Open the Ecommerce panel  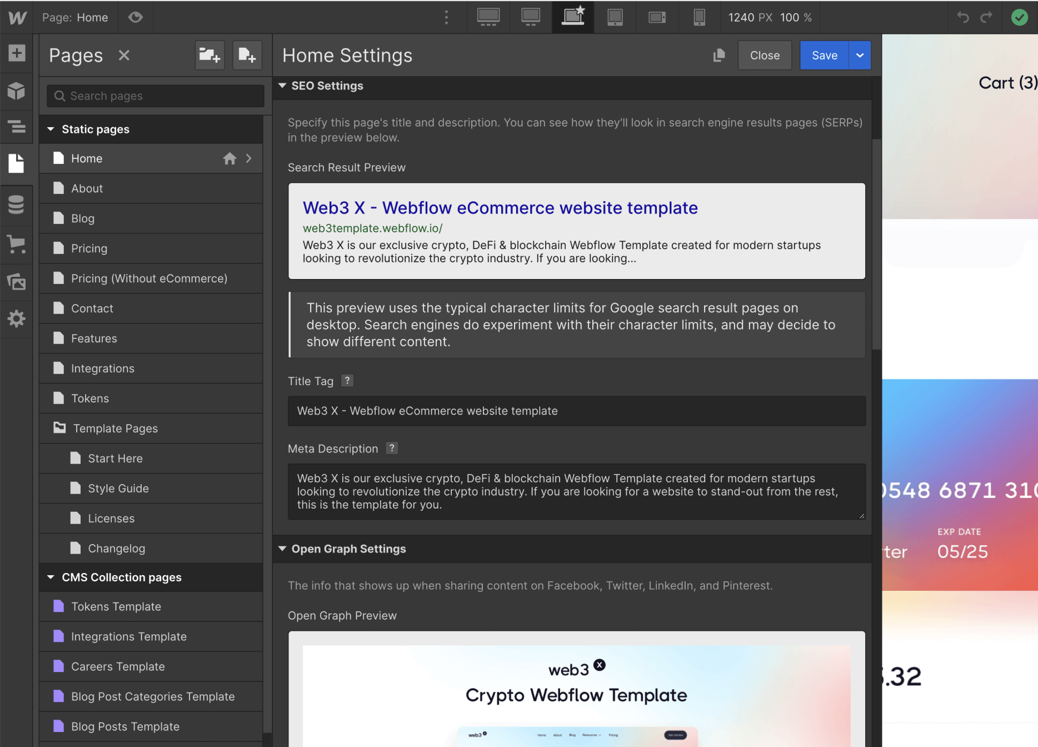pyautogui.click(x=17, y=245)
